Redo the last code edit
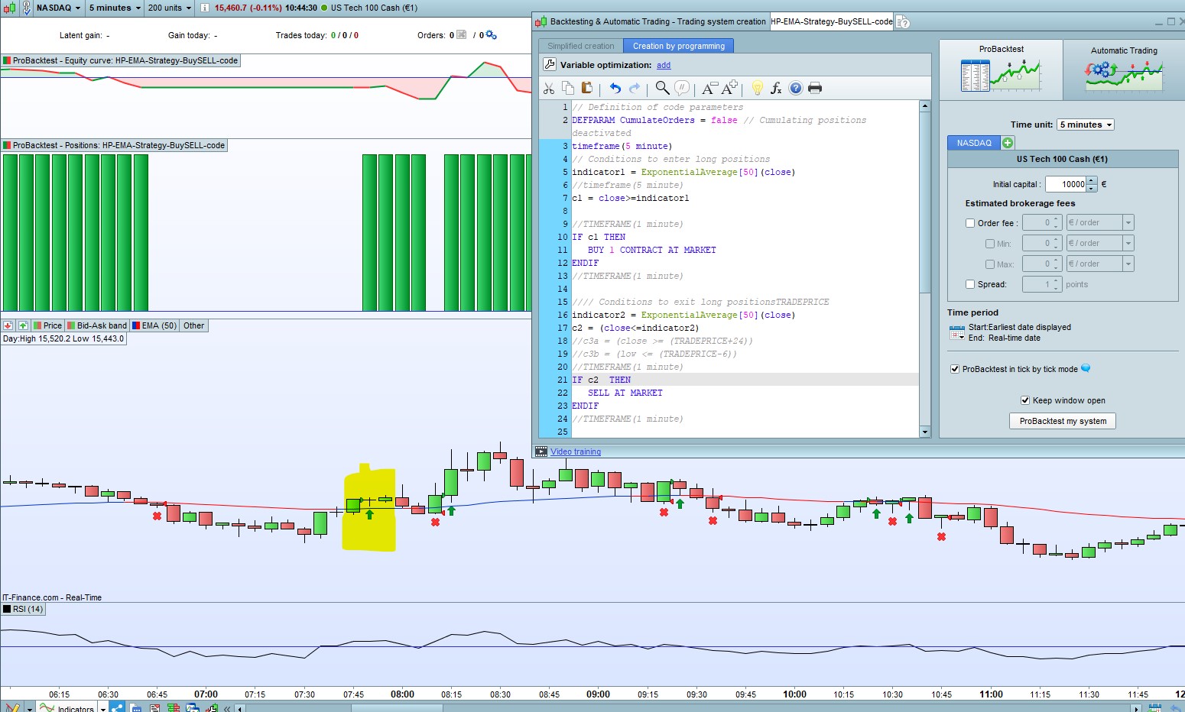This screenshot has height=712, width=1185. (635, 88)
